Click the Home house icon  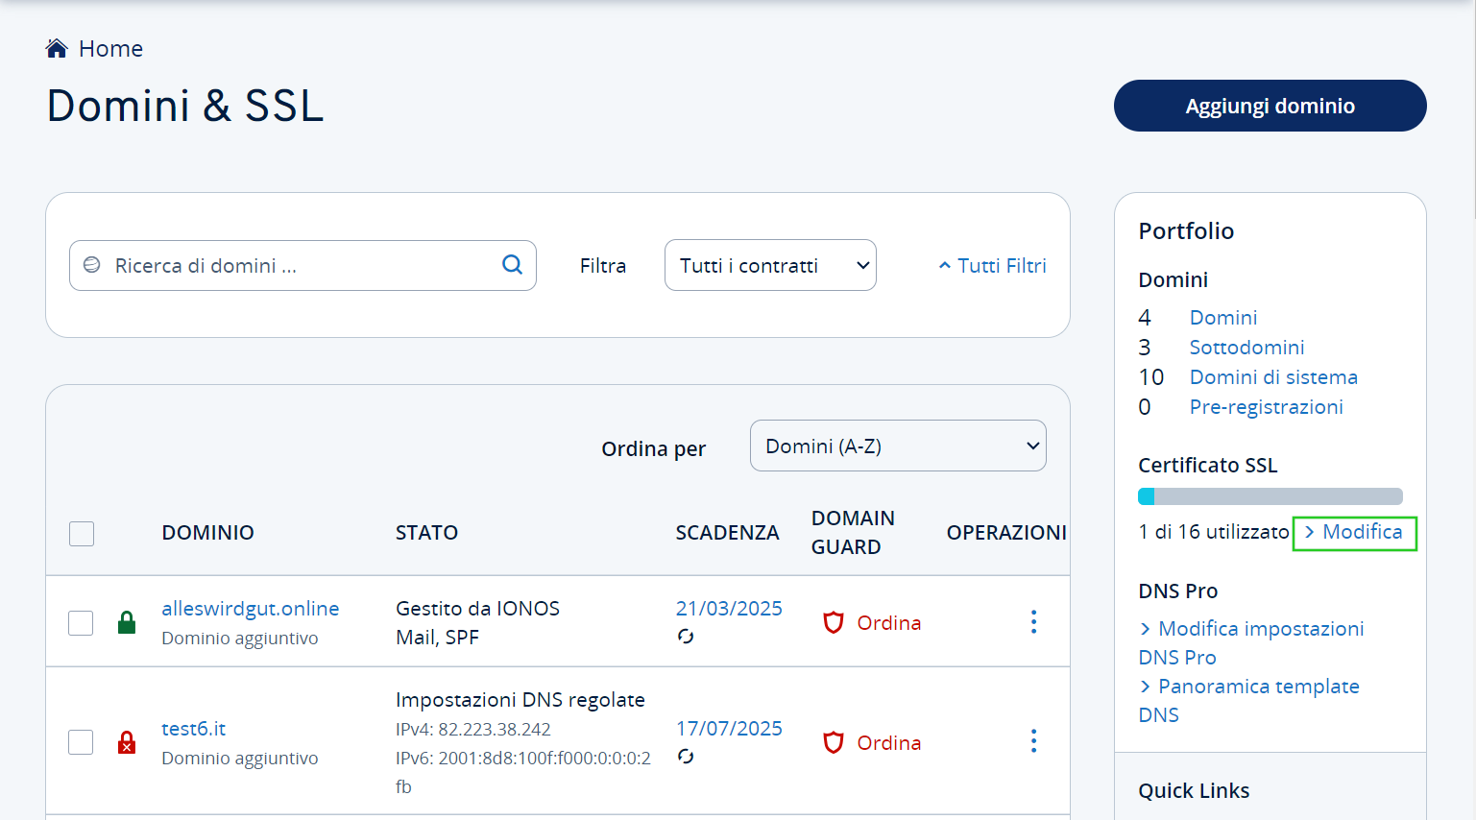[x=57, y=48]
